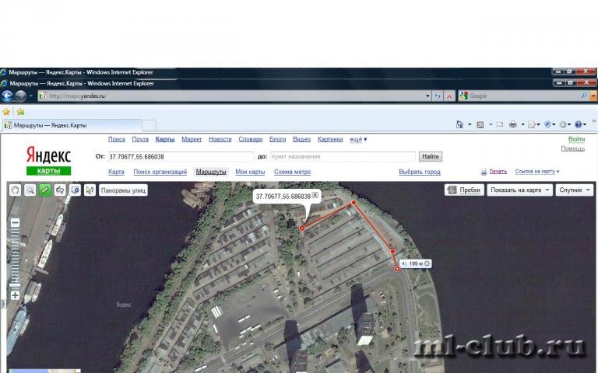Select the hand pan tool on map
The height and width of the screenshot is (373, 598).
[15, 190]
